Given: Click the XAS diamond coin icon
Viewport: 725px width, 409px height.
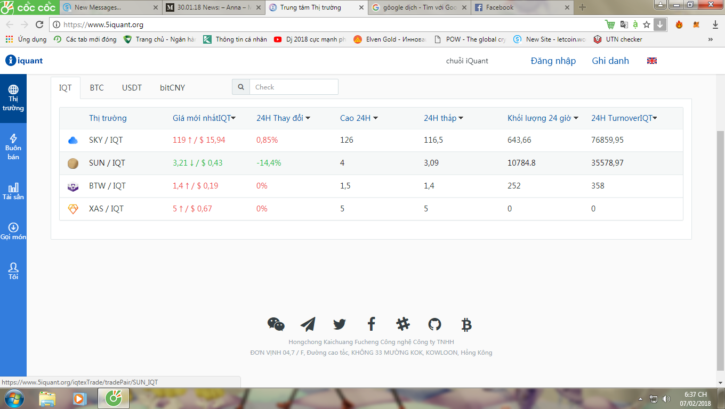Looking at the screenshot, I should [73, 209].
